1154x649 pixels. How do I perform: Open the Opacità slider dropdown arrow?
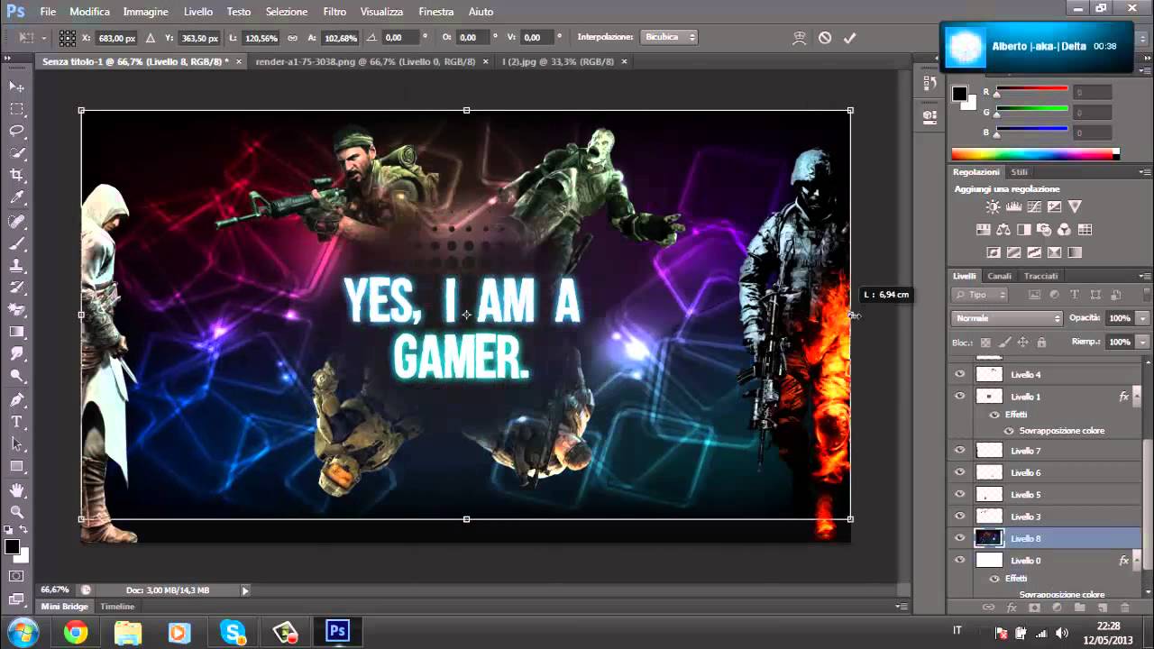point(1142,318)
